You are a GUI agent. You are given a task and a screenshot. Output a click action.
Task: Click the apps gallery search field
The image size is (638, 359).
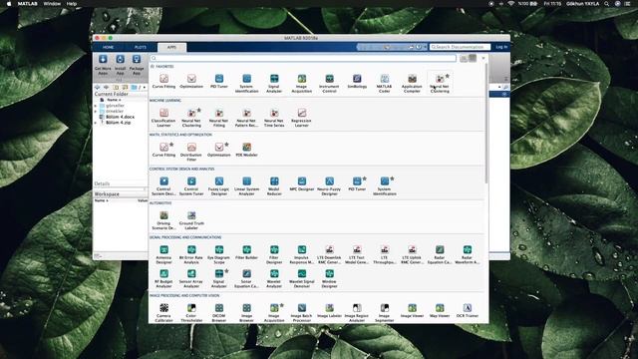303,58
